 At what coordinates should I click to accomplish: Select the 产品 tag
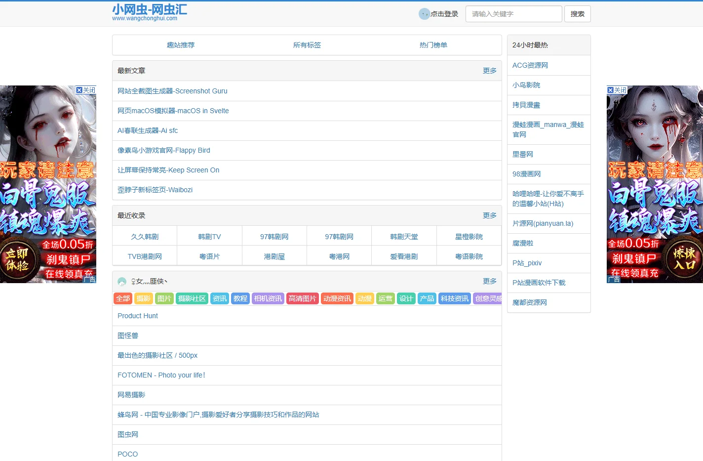[427, 298]
